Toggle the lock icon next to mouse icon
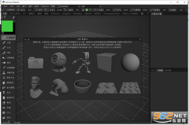This screenshot has width=189, height=125. pyautogui.click(x=48, y=10)
